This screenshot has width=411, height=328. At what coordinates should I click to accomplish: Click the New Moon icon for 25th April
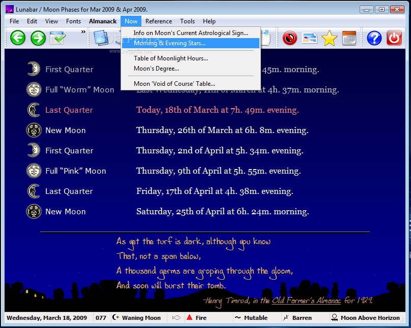pyautogui.click(x=34, y=211)
